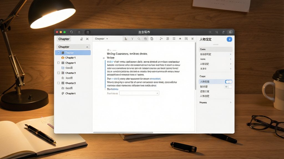
Task: Collapse the Chapter section using its up chevron
Action: [x=87, y=47]
